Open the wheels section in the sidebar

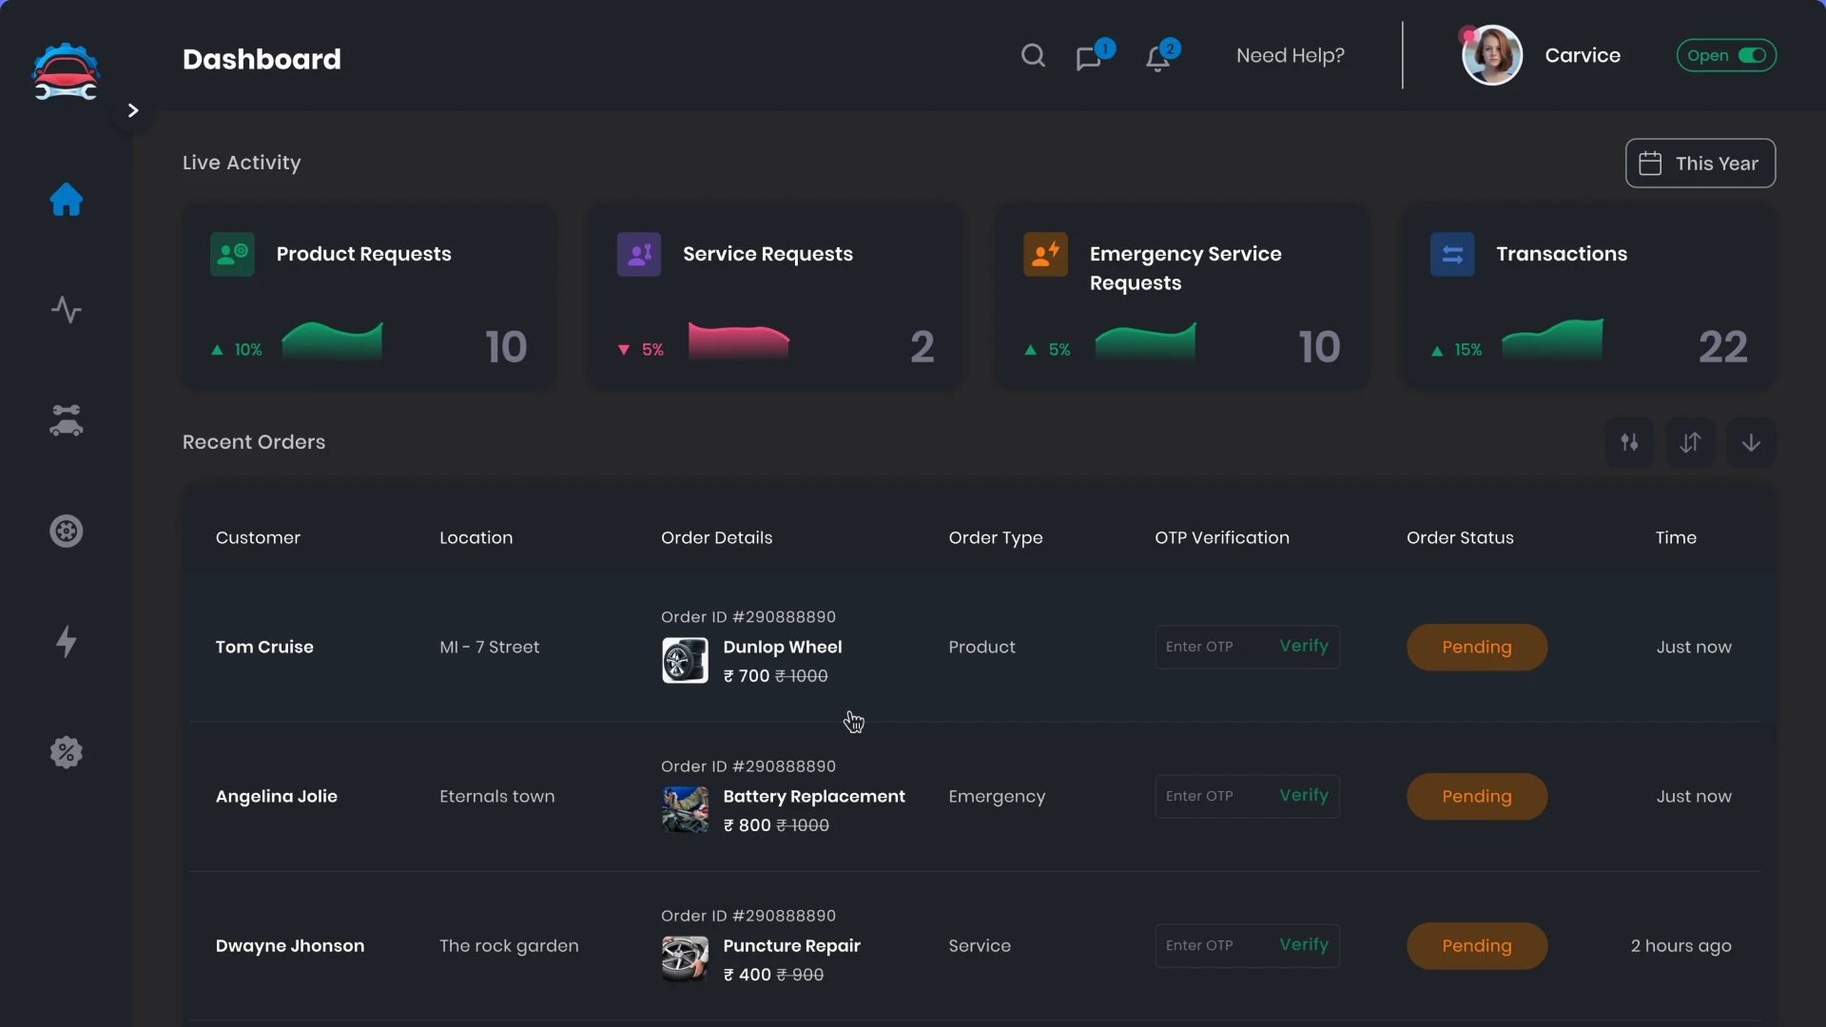coord(67,531)
